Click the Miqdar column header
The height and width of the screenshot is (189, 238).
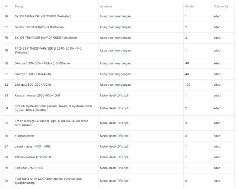(190, 6)
